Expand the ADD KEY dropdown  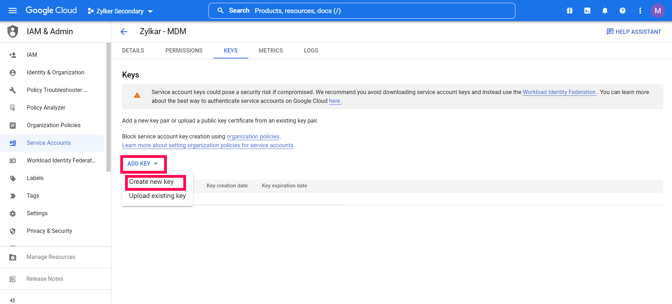click(143, 163)
